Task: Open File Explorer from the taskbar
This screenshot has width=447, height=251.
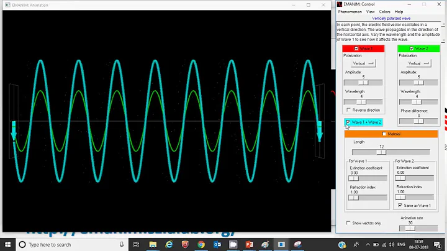Action: point(153,244)
